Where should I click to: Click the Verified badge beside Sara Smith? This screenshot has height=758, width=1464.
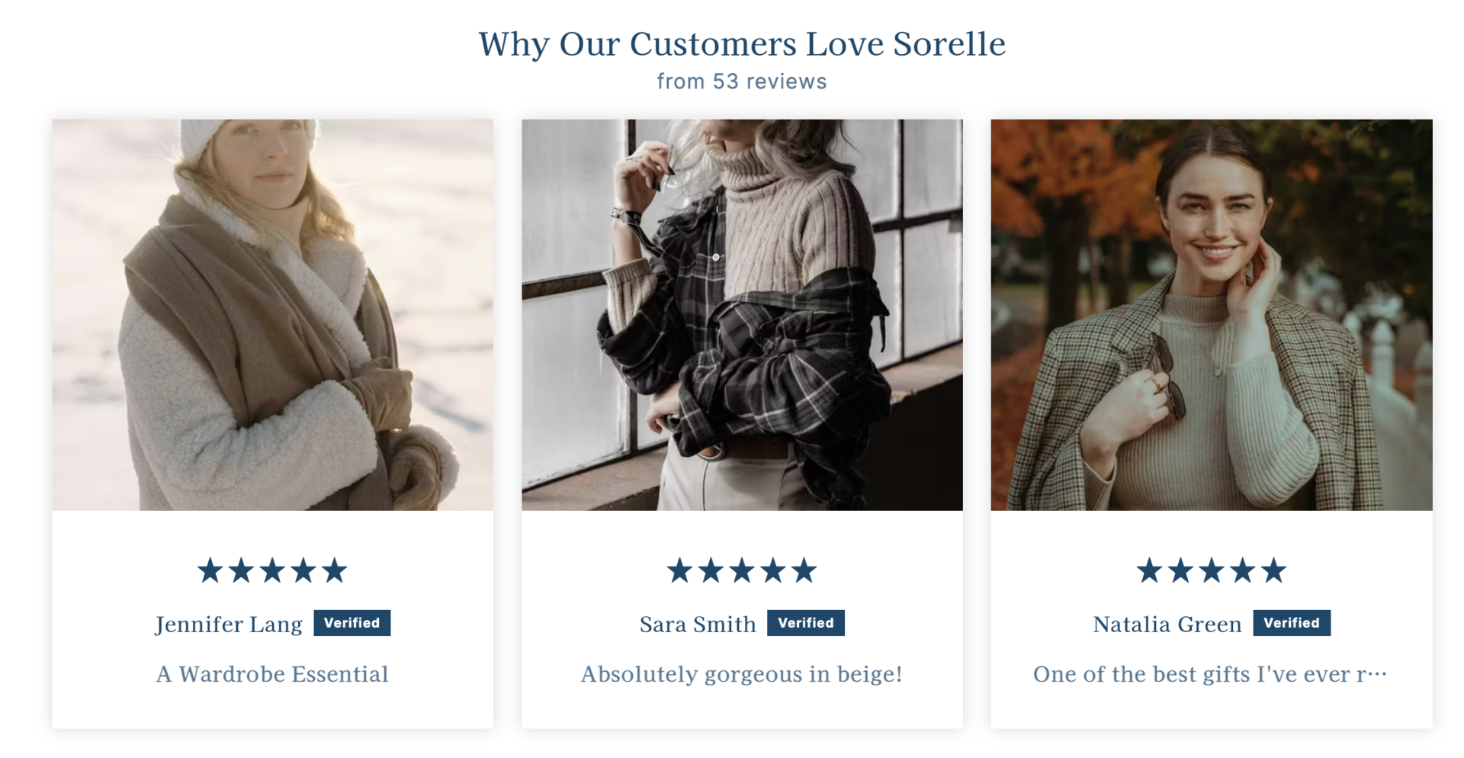pos(805,623)
